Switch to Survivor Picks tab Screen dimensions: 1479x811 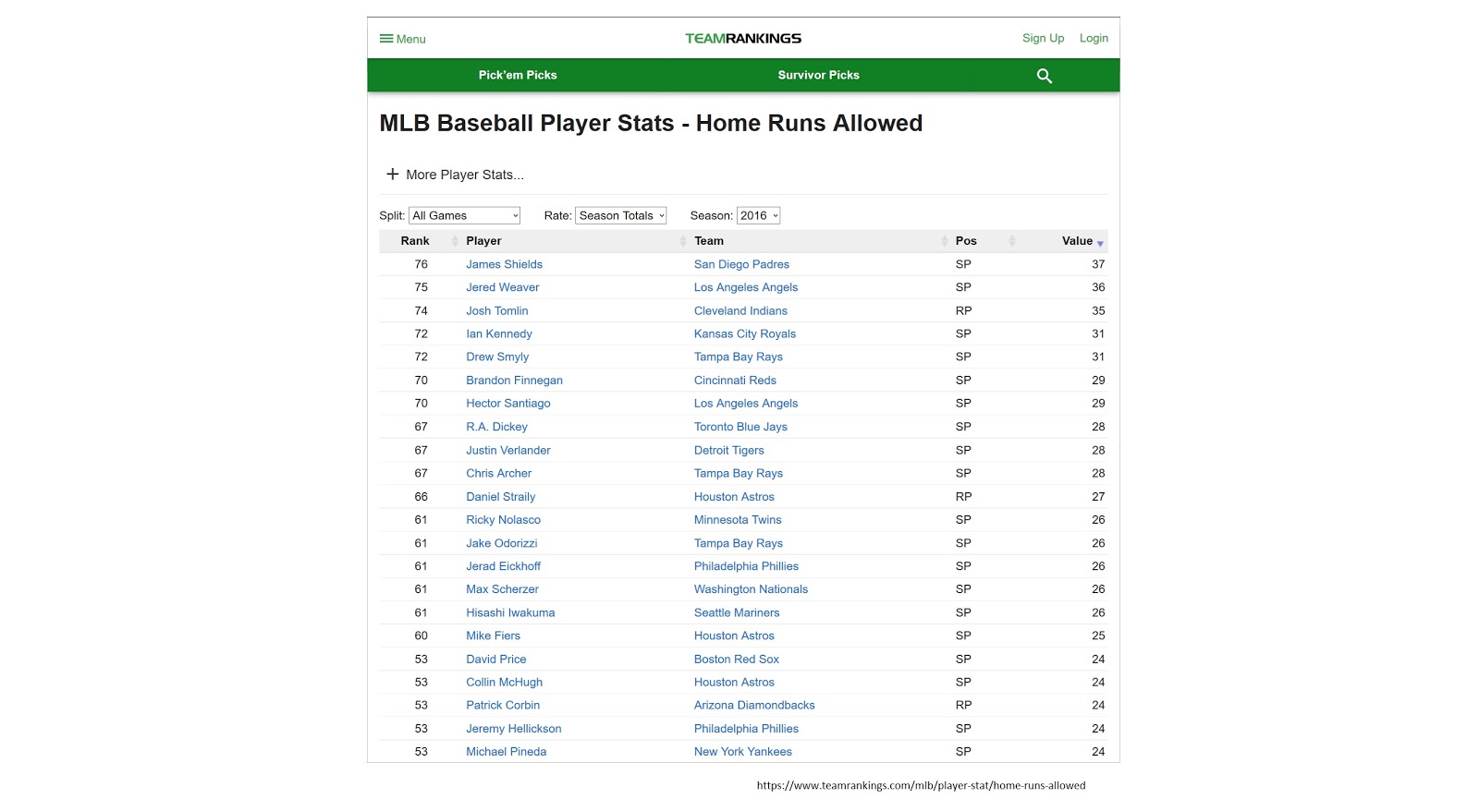(x=818, y=75)
